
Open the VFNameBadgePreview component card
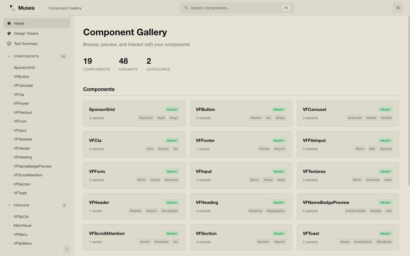tap(348, 206)
